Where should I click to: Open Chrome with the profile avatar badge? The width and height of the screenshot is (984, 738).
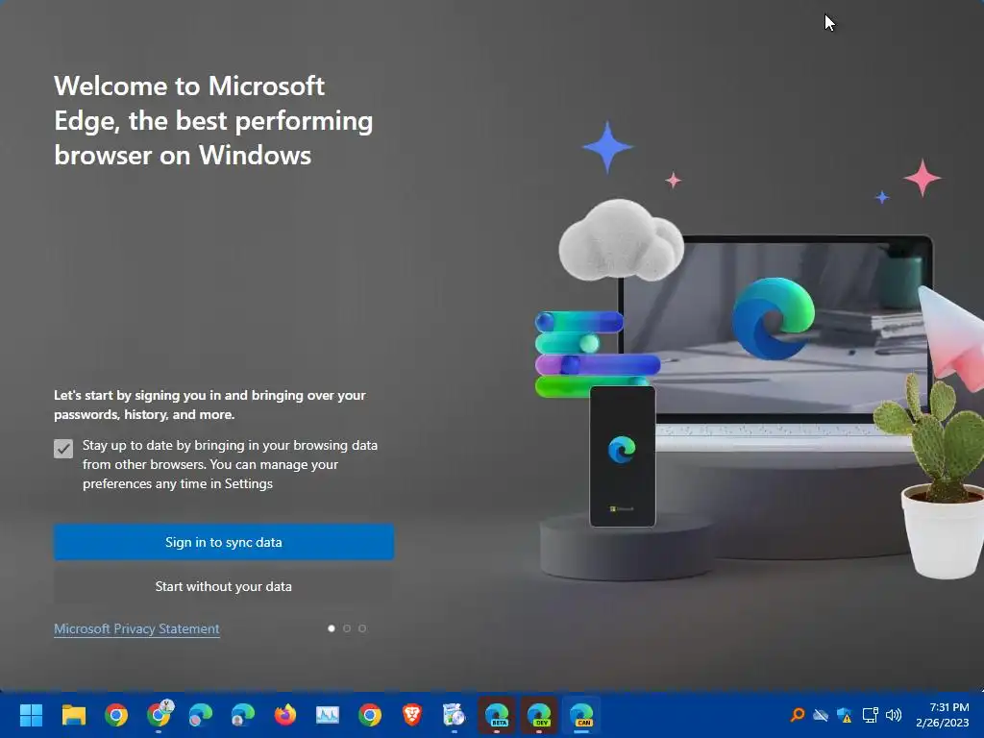pos(160,714)
